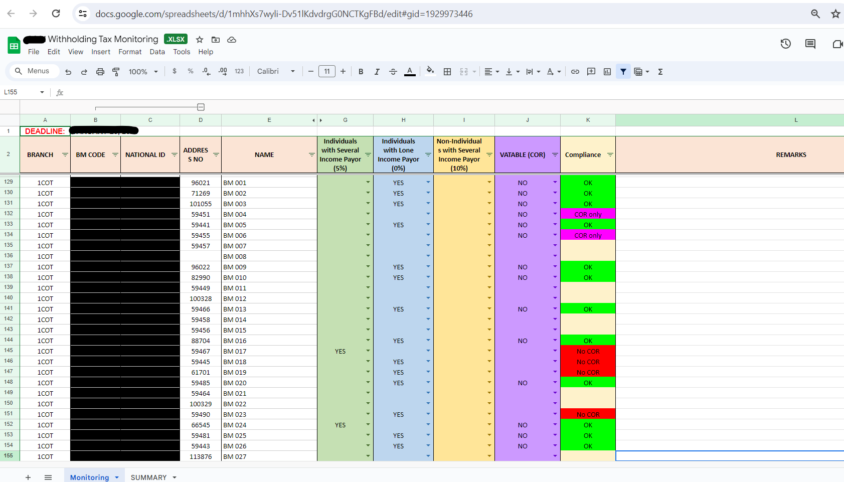Increase font size with plus button
This screenshot has height=482, width=844.
343,72
